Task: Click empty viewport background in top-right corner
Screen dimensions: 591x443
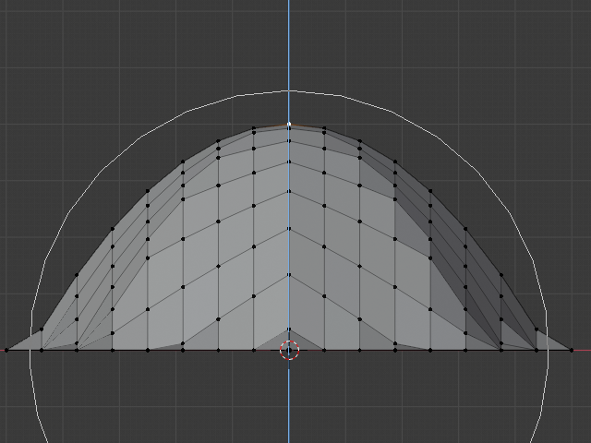Action: pos(554,32)
